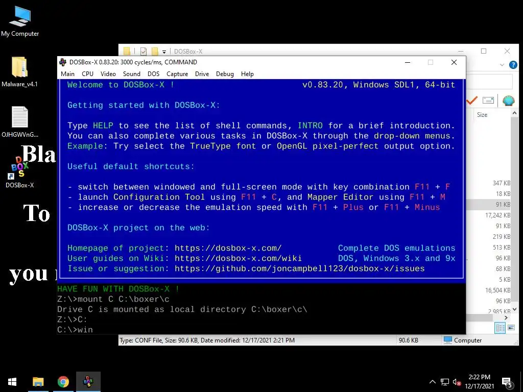523x392 pixels.
Task: Open the Drive menu
Action: pos(202,74)
